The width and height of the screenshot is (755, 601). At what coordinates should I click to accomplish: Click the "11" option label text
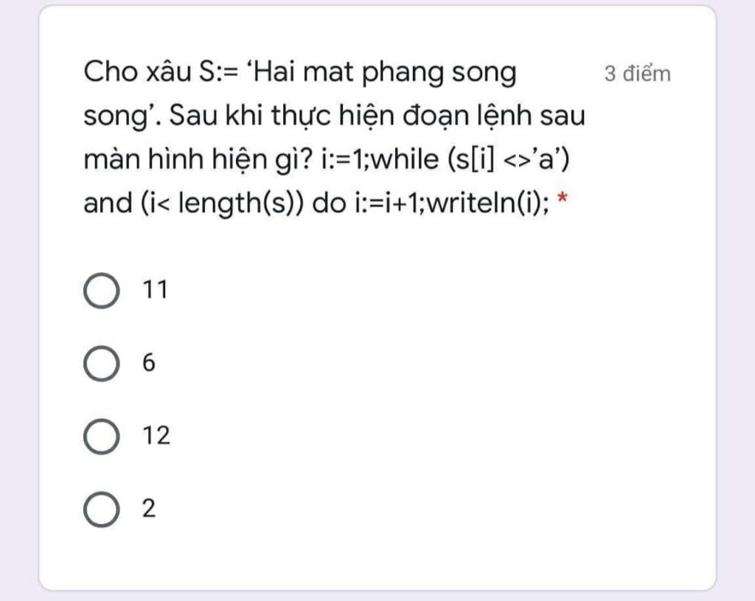(x=156, y=291)
